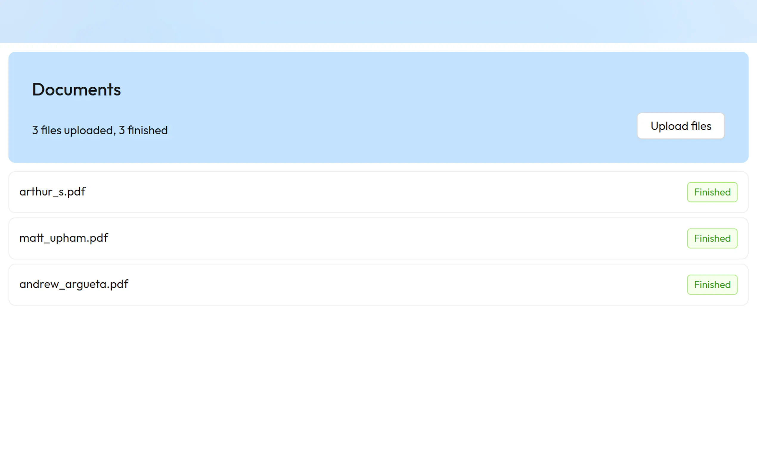Click white gap between banner and Documents panel

pos(378,47)
